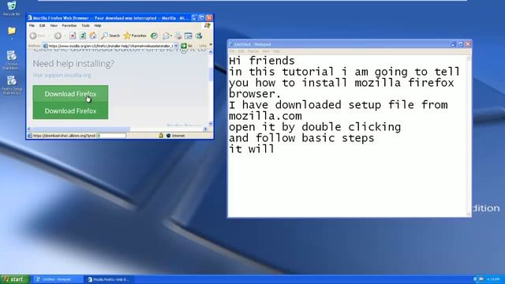Click the security lock icon in browser status bar

point(161,136)
